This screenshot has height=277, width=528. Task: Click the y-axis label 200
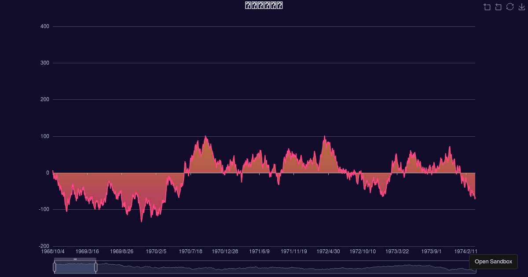pyautogui.click(x=44, y=99)
